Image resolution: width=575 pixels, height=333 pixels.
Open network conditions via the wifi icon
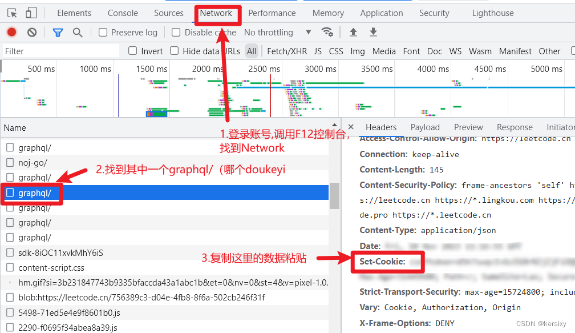click(x=327, y=32)
